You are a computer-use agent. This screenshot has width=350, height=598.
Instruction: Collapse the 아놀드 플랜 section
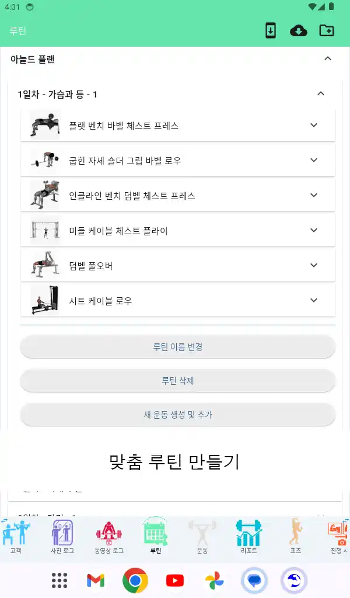coord(328,58)
